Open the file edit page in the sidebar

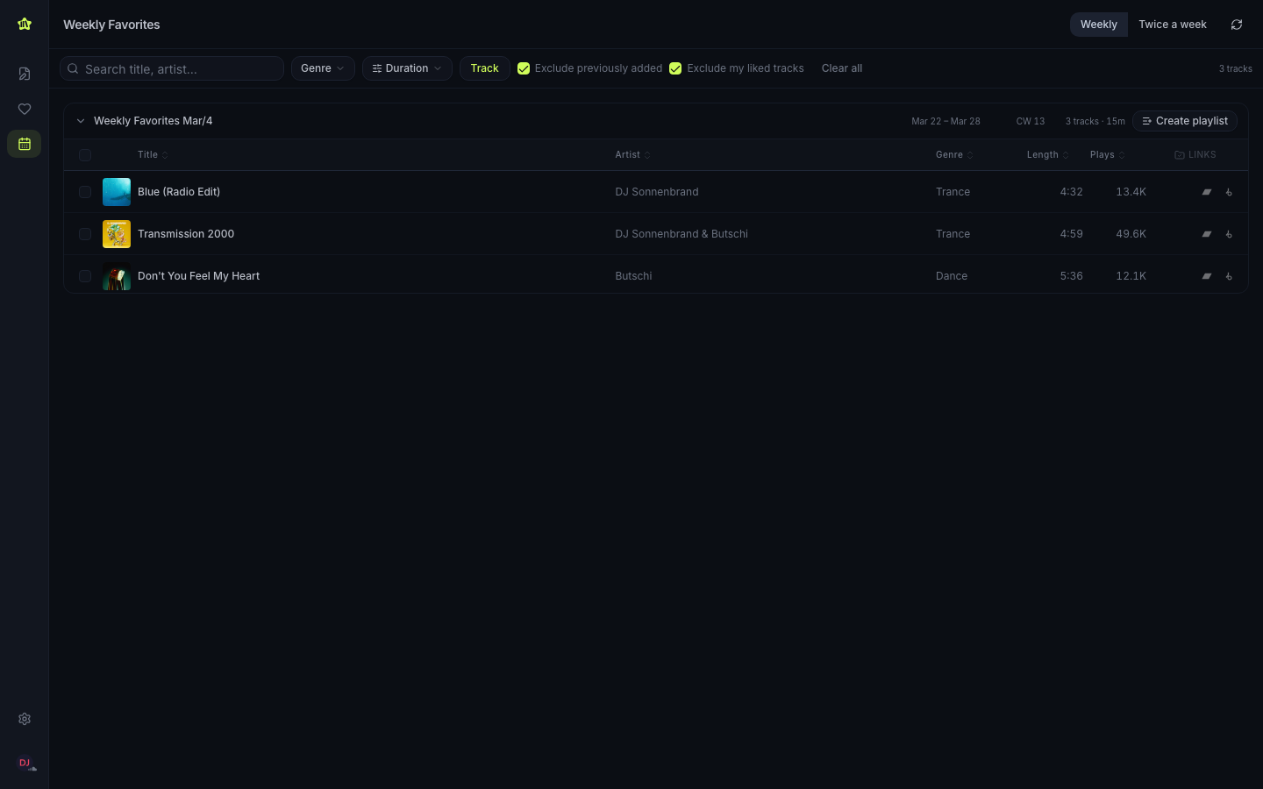click(25, 74)
